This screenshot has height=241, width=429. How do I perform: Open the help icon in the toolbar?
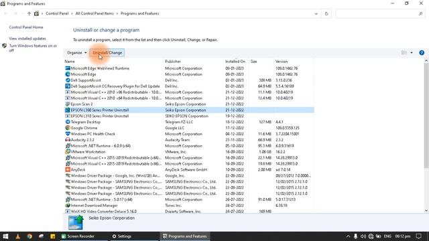point(422,53)
